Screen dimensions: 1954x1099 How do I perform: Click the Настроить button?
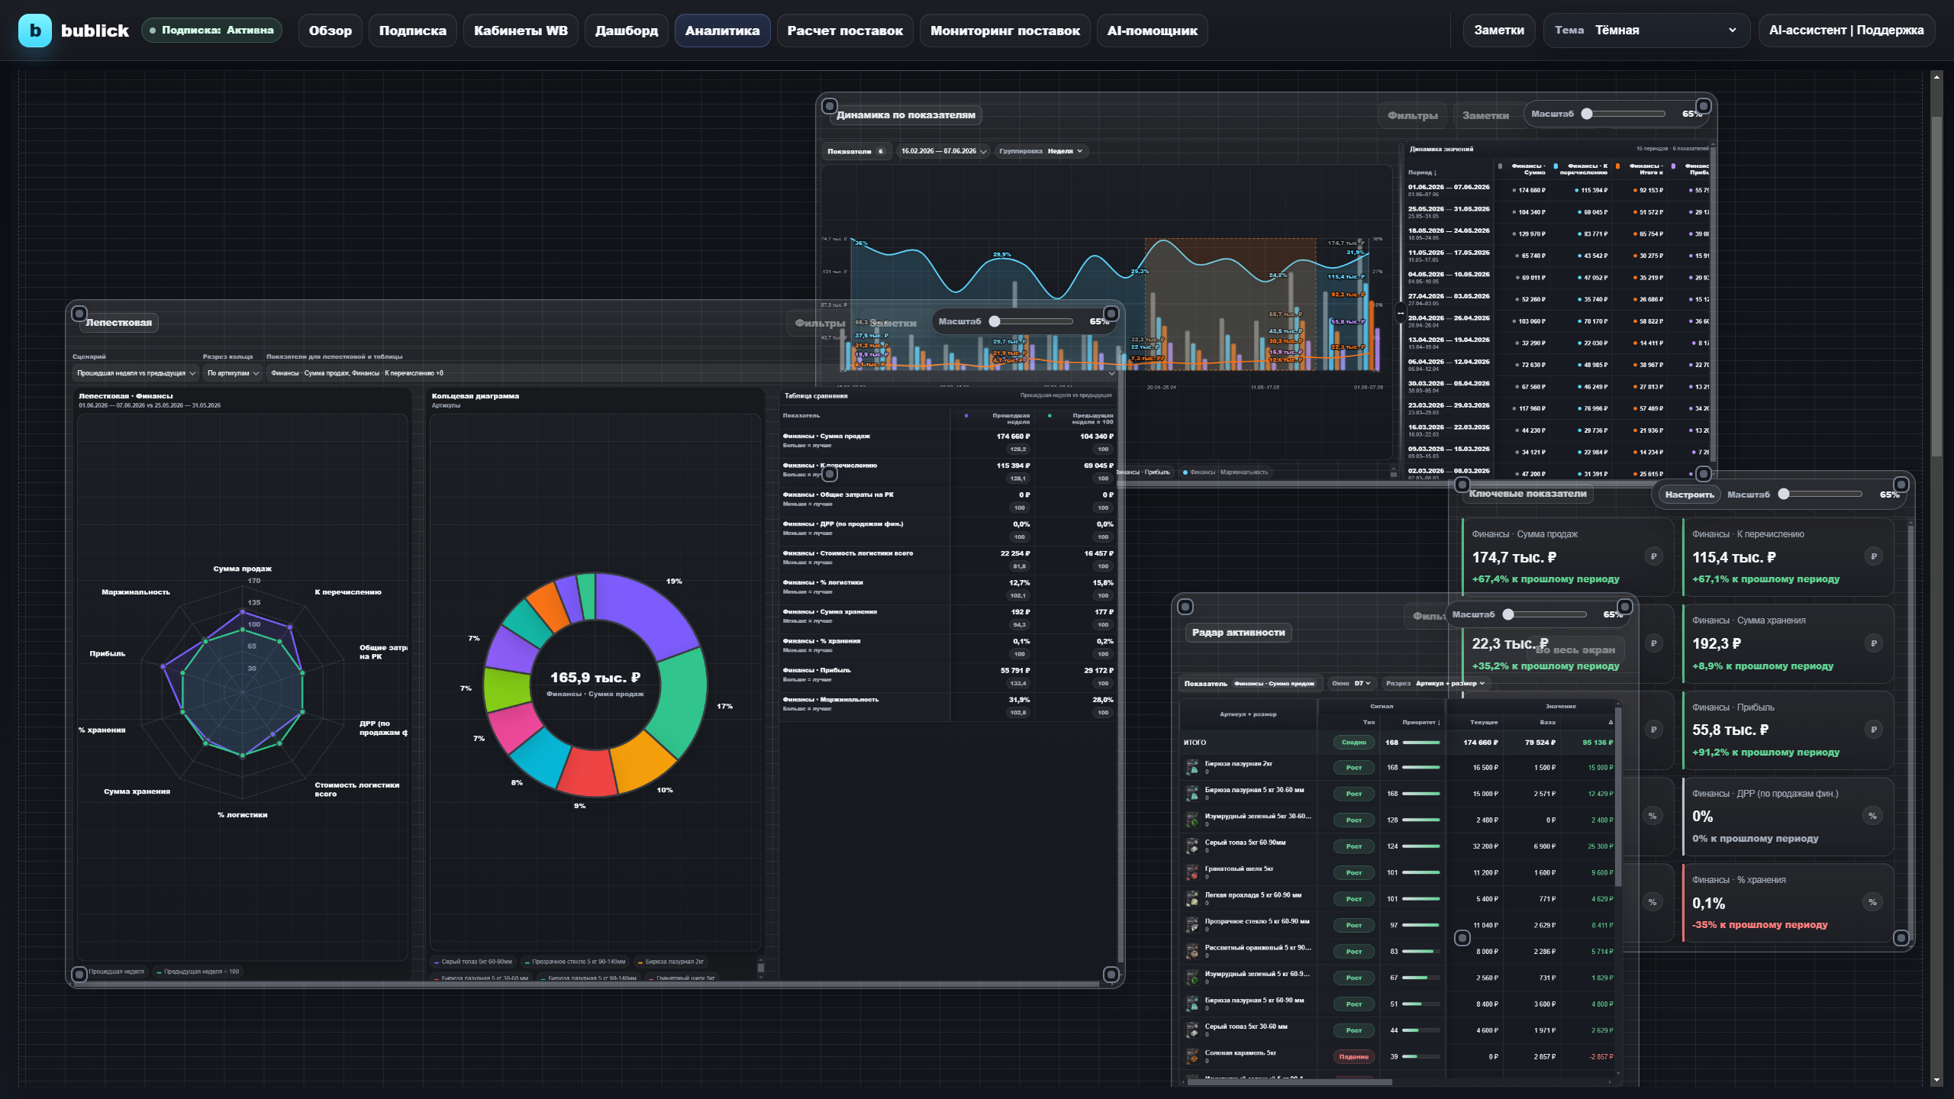coord(1689,495)
